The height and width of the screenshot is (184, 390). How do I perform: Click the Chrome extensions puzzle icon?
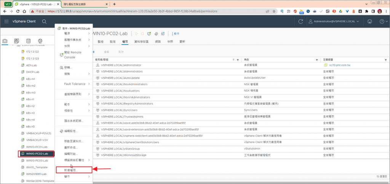pos(366,11)
